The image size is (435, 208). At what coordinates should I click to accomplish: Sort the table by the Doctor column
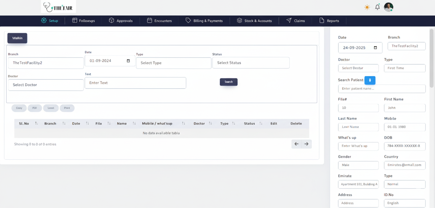210,123
